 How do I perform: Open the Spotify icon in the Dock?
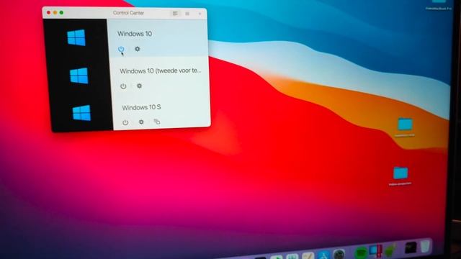coord(360,253)
